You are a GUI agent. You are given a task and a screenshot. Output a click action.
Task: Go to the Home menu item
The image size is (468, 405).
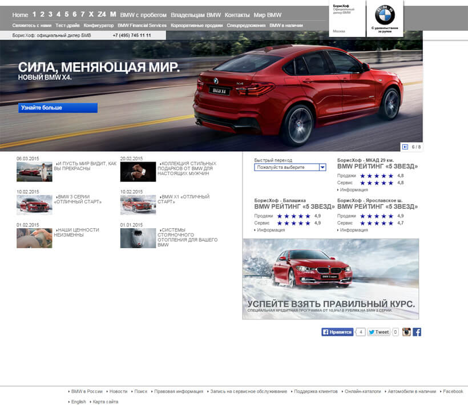pos(20,15)
